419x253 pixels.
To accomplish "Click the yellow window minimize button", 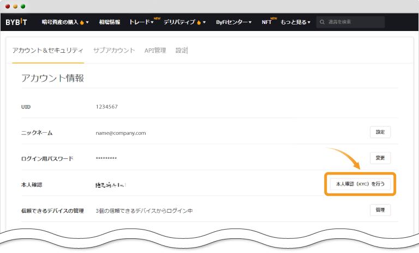I will pyautogui.click(x=15, y=7).
